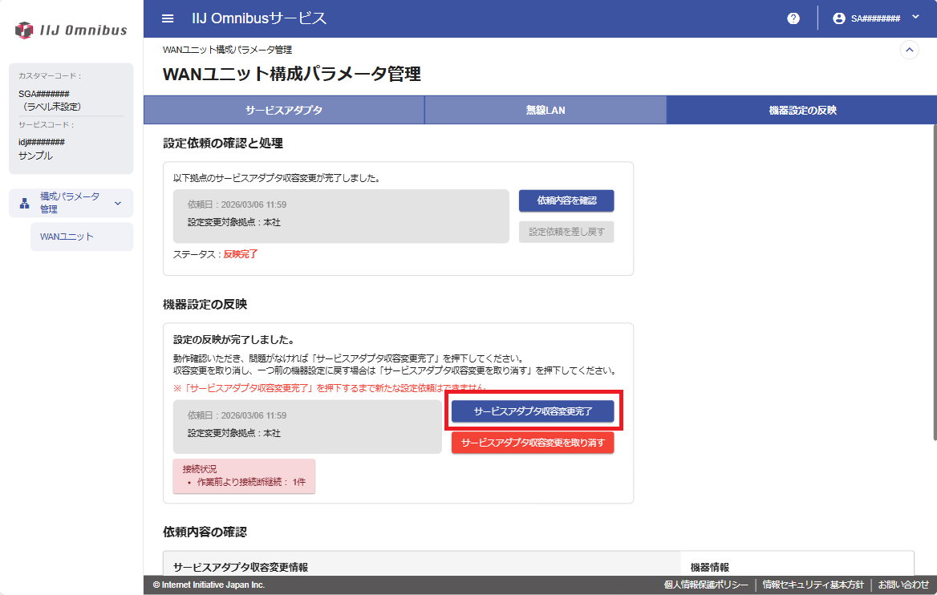
Task: Click the vertical page scrollbar
Action: pyautogui.click(x=933, y=281)
